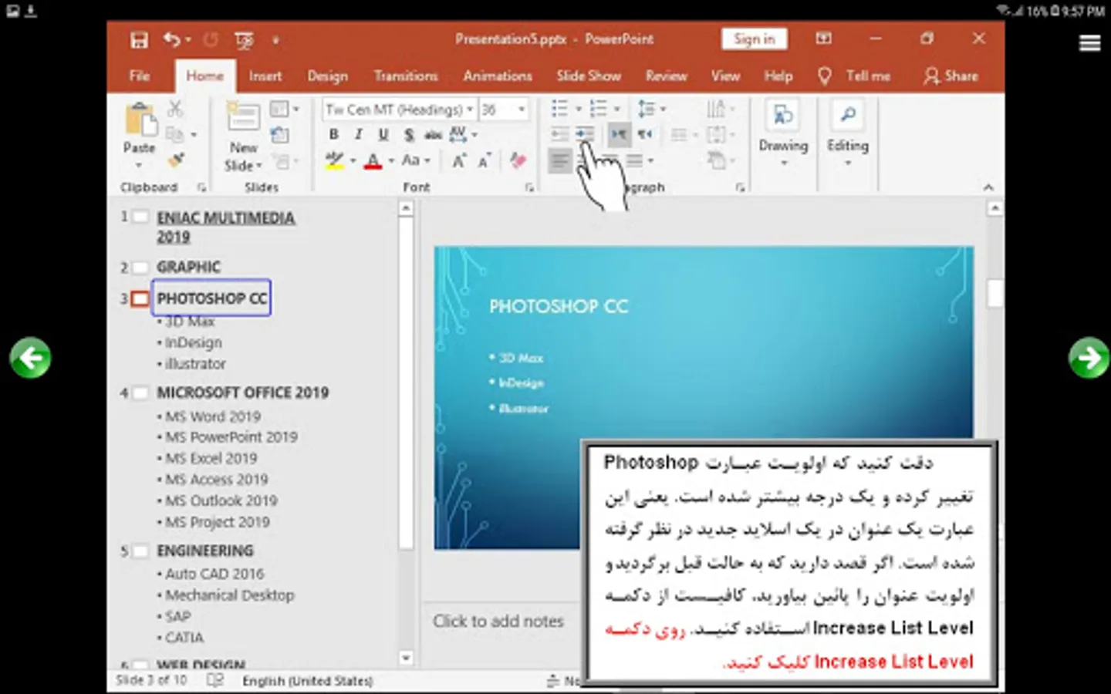The height and width of the screenshot is (694, 1111).
Task: Toggle Bold formatting
Action: [x=334, y=135]
